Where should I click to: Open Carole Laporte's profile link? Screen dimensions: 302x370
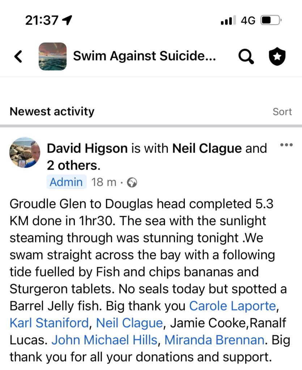[x=232, y=306]
